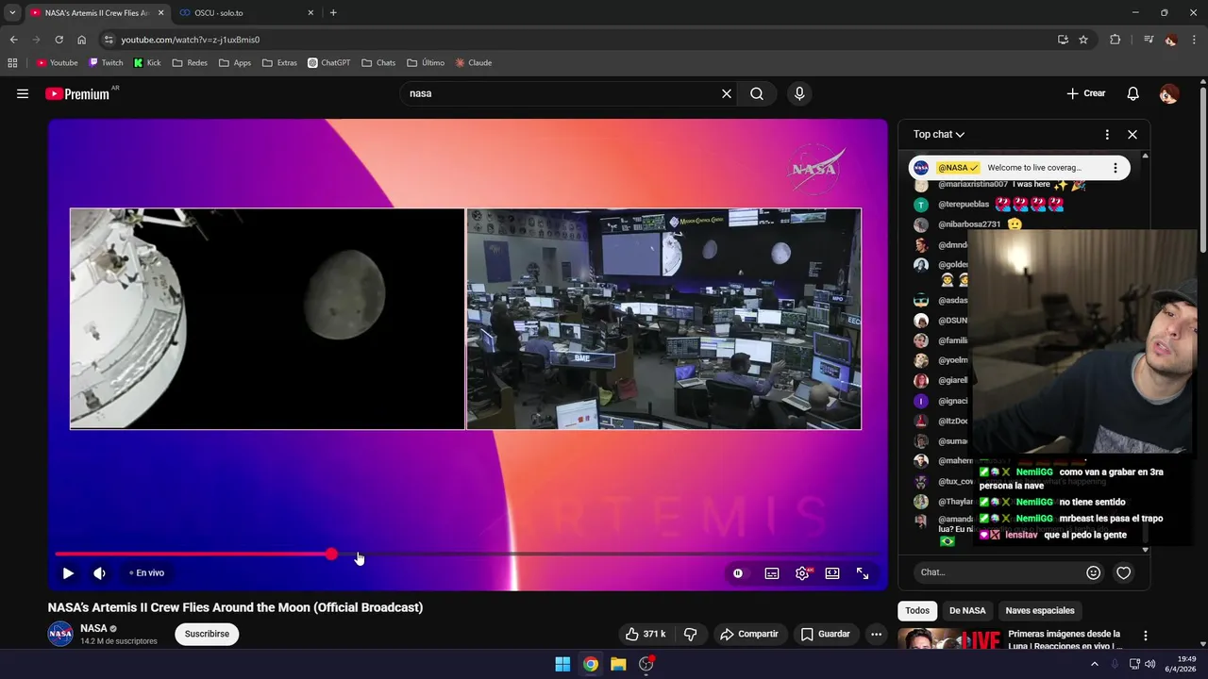Select the De NASA filter chip
This screenshot has width=1208, height=679.
pyautogui.click(x=967, y=610)
